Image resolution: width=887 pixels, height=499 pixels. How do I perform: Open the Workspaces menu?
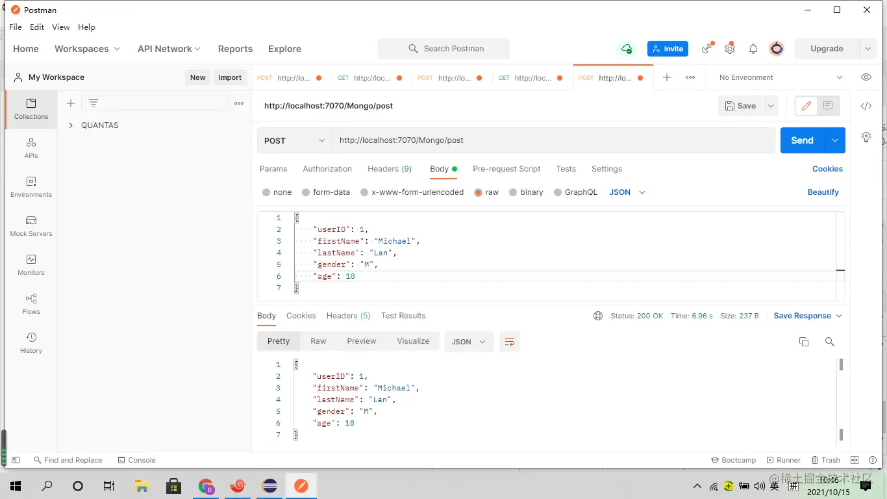(87, 49)
